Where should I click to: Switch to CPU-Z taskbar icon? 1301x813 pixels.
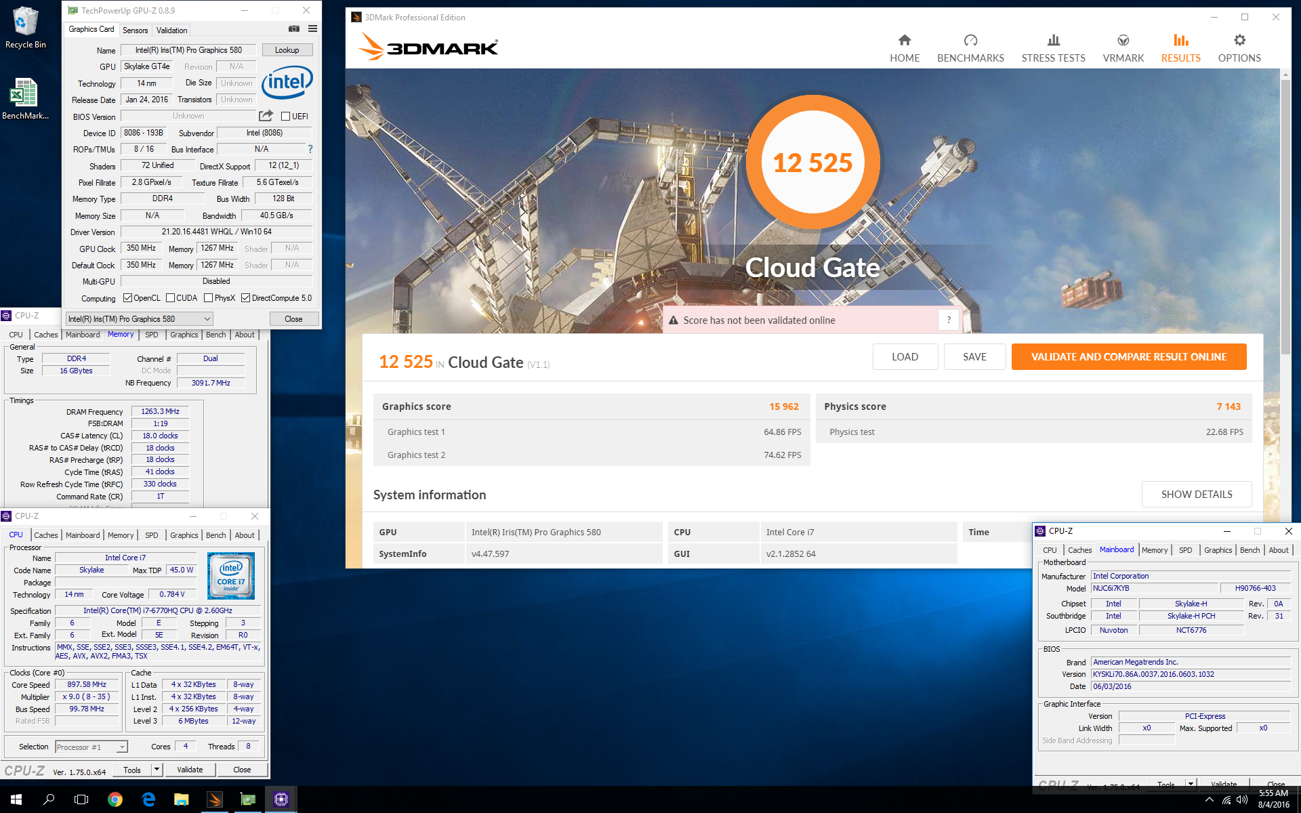tap(281, 799)
